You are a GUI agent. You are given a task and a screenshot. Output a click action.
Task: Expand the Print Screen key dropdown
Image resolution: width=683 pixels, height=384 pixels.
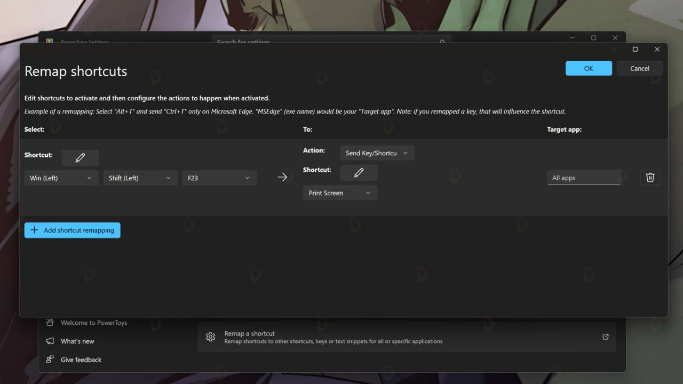point(340,193)
